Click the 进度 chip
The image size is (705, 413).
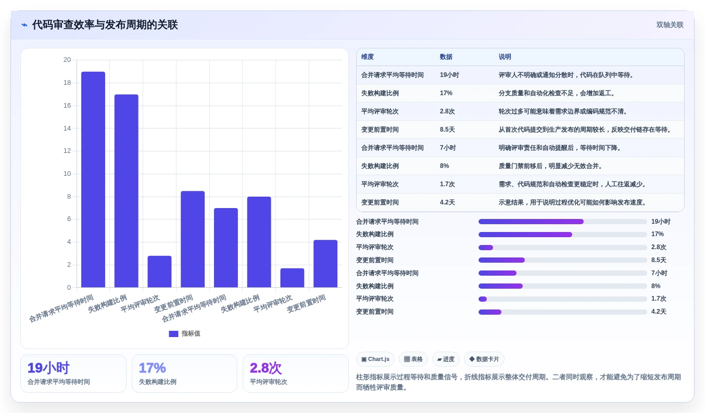tap(446, 359)
